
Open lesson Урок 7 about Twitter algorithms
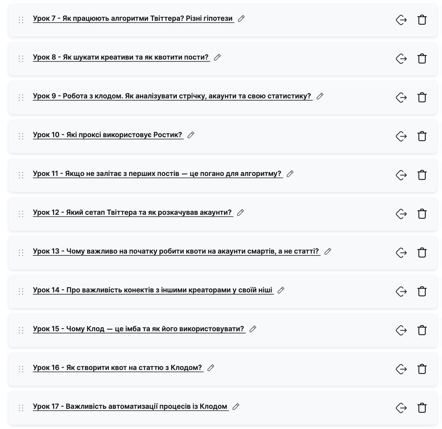(133, 19)
